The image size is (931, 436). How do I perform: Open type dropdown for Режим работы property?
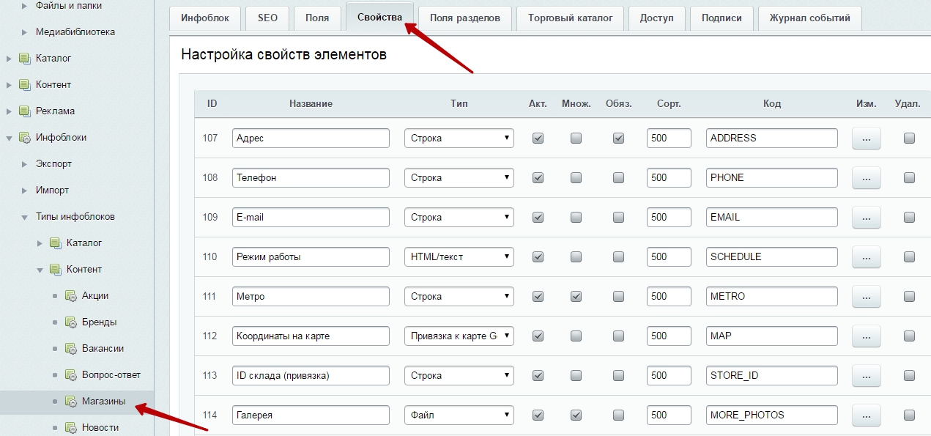[459, 256]
